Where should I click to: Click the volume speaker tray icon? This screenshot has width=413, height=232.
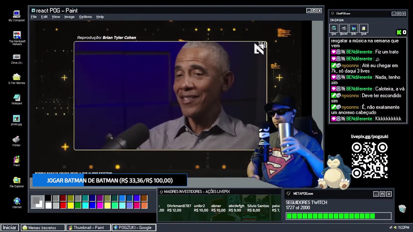395,227
